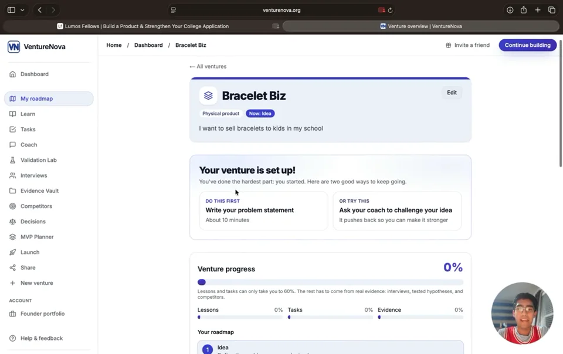Screen dimensions: 563x354
Task: Click the Competitors target icon
Action: (12, 206)
